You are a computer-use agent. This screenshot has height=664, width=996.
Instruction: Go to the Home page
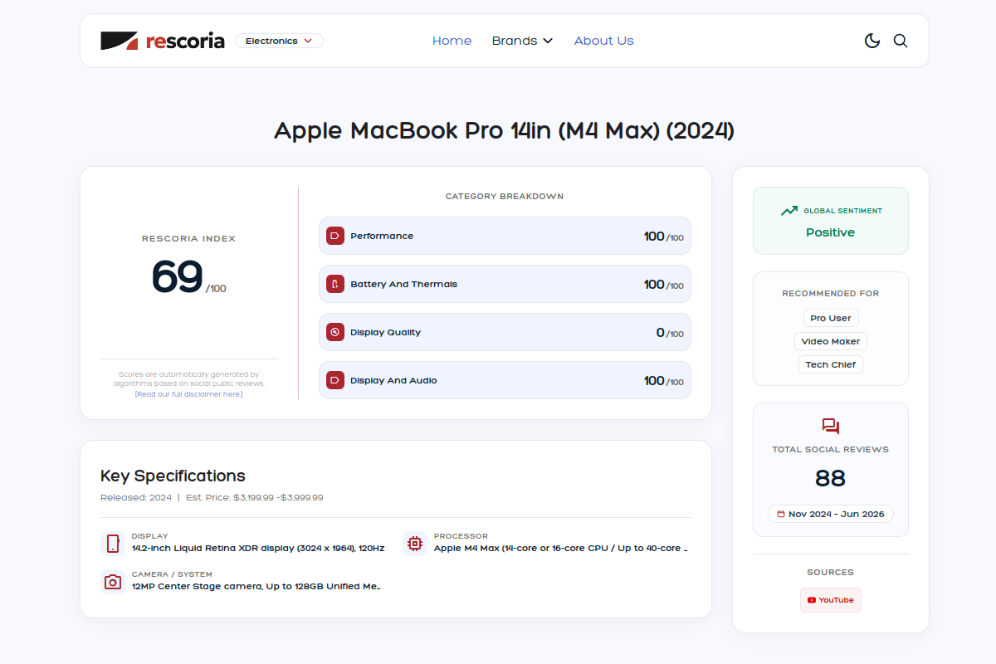pyautogui.click(x=452, y=41)
